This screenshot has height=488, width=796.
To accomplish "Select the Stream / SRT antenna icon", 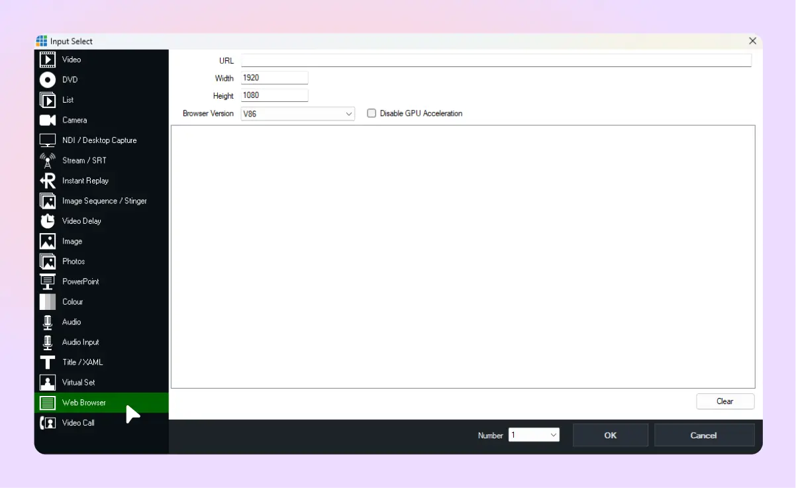I will click(x=48, y=161).
